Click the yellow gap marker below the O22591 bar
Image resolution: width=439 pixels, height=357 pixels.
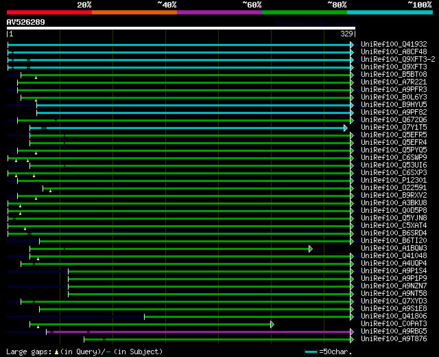(50, 191)
